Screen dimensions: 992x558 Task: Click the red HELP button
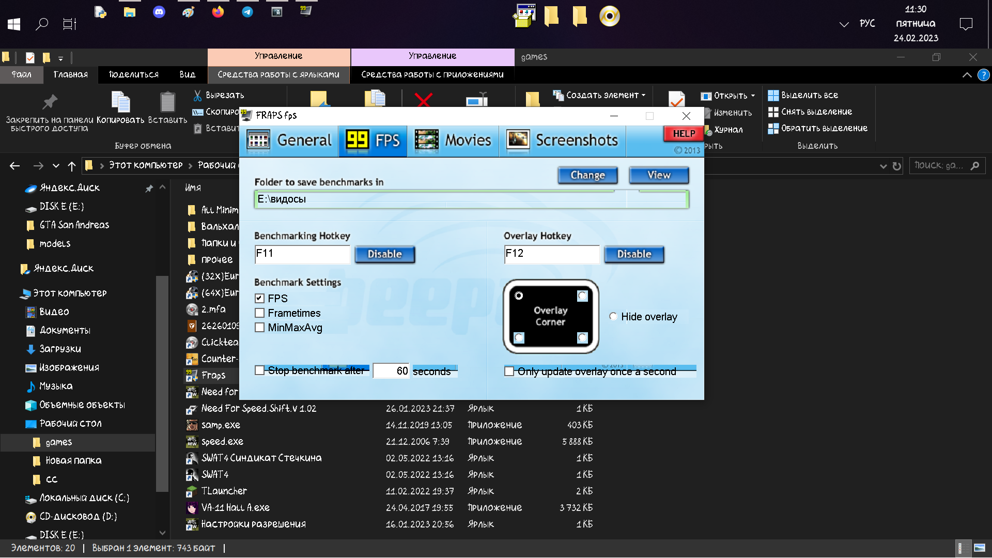683,134
